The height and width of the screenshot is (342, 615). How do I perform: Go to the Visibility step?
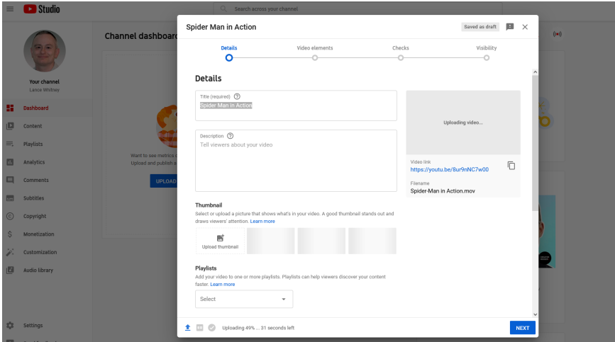click(487, 53)
